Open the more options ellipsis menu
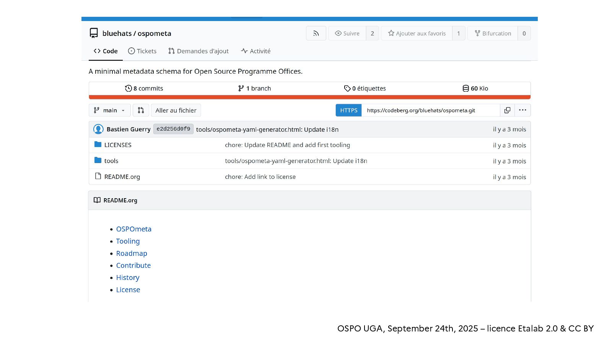Screen dimensions: 607x341 (522, 110)
